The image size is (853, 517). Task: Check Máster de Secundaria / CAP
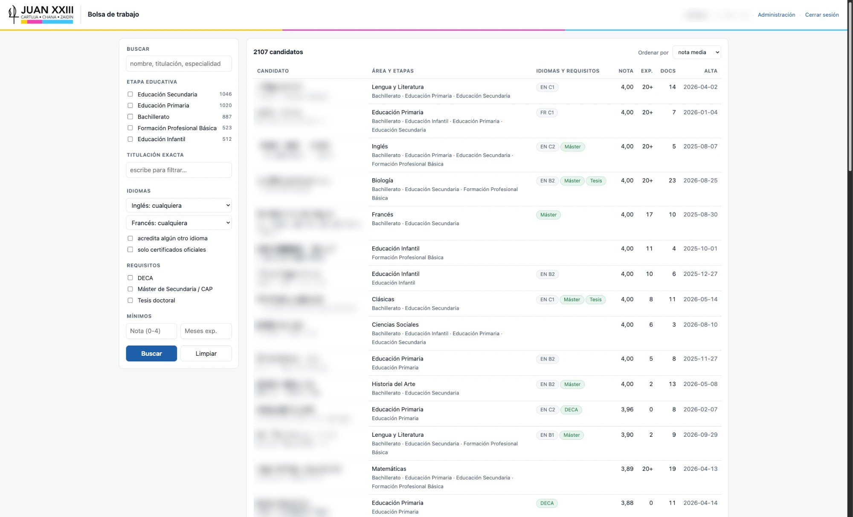pyautogui.click(x=130, y=289)
